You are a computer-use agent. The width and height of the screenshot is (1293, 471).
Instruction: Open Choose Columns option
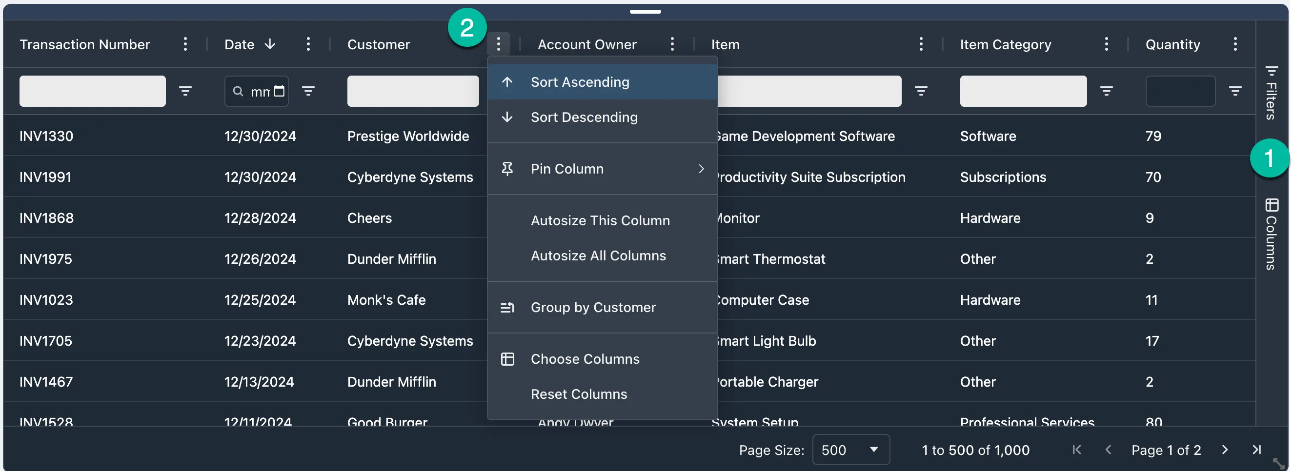[x=602, y=359]
